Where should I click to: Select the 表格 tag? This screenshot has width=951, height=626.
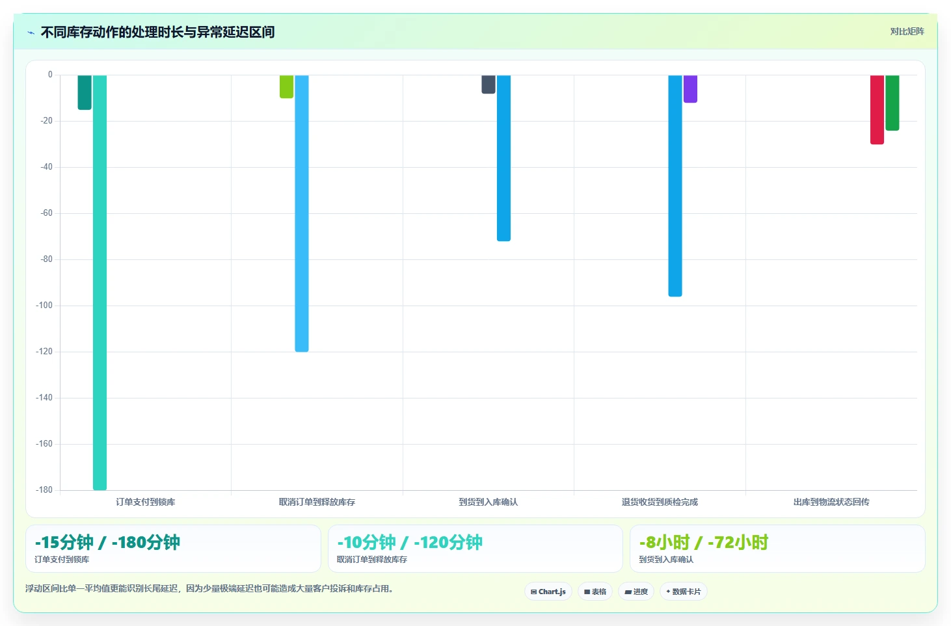(595, 592)
